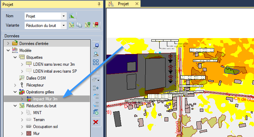254x137 pixels.
Task: Expand the Impact Mur 3m node
Action: click(x=22, y=99)
